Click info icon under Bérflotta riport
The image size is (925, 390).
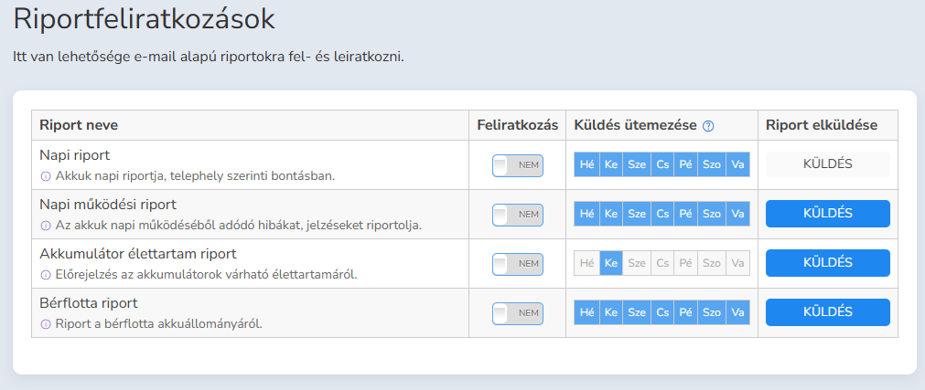click(x=46, y=323)
